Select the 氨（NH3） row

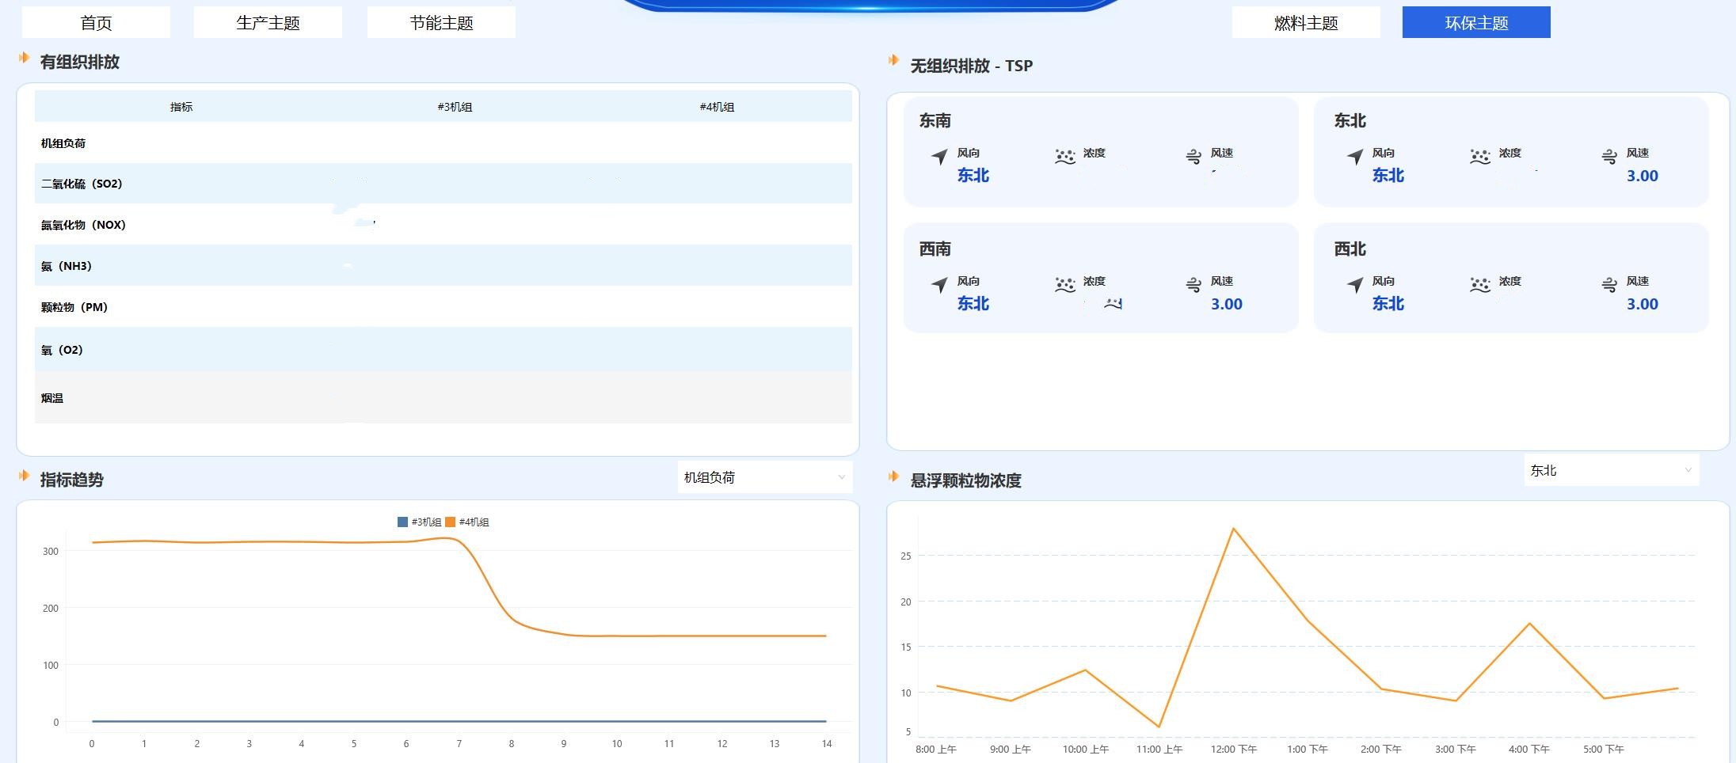[444, 266]
